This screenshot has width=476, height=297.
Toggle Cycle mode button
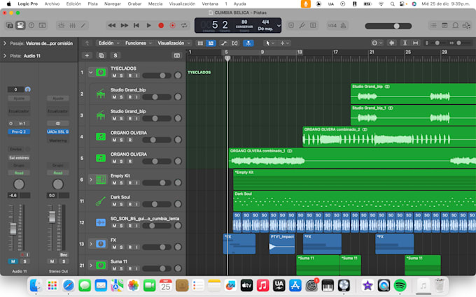click(x=184, y=25)
